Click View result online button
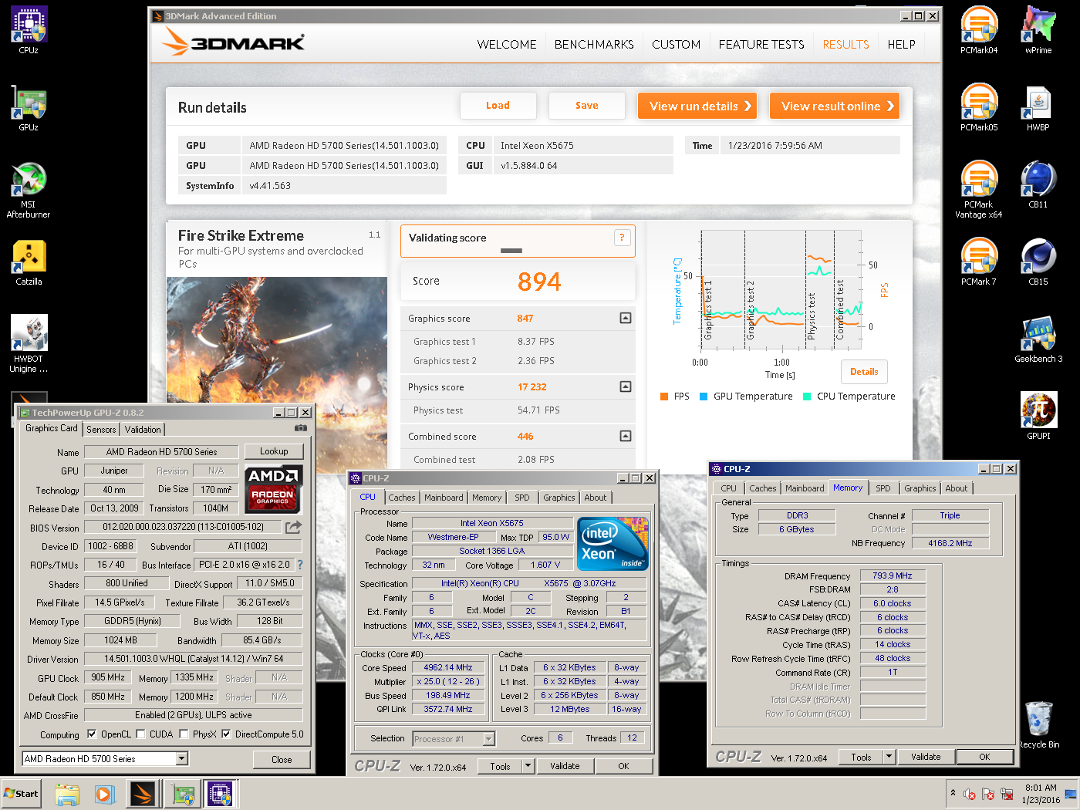Image resolution: width=1080 pixels, height=810 pixels. [x=835, y=106]
